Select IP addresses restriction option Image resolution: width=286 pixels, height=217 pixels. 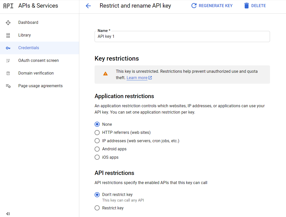coord(97,141)
